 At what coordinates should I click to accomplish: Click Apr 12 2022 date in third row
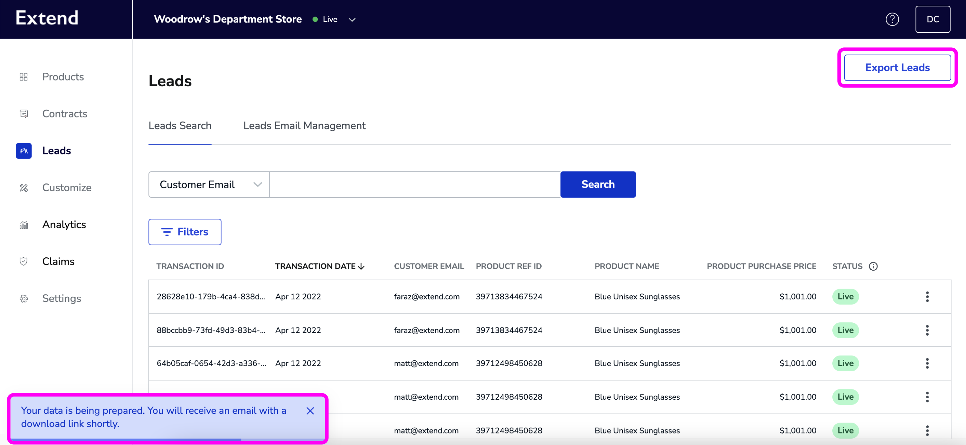click(x=298, y=363)
